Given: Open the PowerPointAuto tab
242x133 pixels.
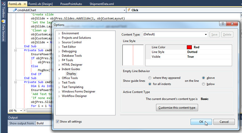Looking at the screenshot, I should pyautogui.click(x=71, y=4).
